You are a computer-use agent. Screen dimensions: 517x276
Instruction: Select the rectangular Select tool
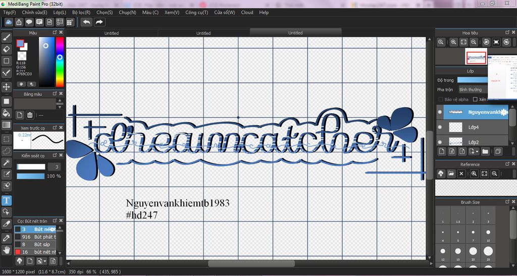coord(7,139)
